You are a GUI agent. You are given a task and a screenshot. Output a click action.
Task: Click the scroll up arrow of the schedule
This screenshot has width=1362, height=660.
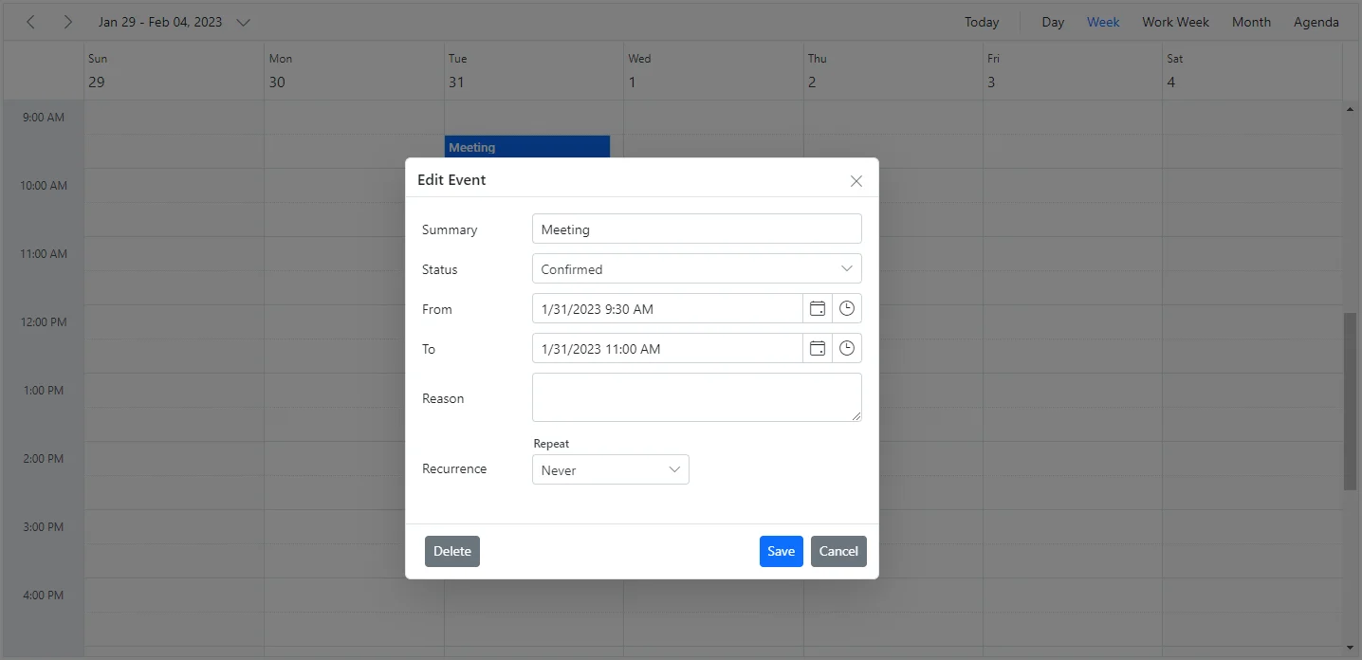(x=1350, y=109)
